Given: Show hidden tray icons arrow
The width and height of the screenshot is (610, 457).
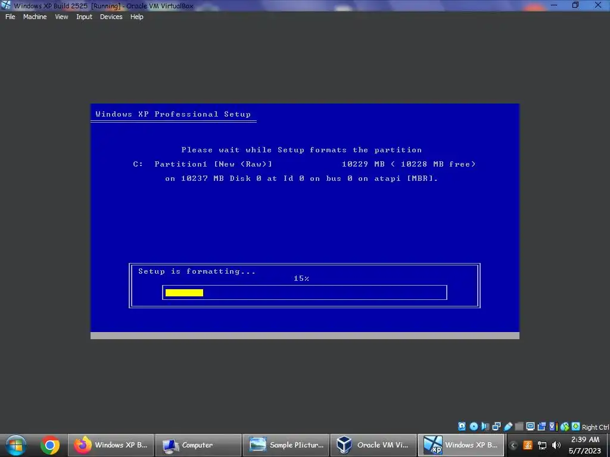Looking at the screenshot, I should point(513,445).
